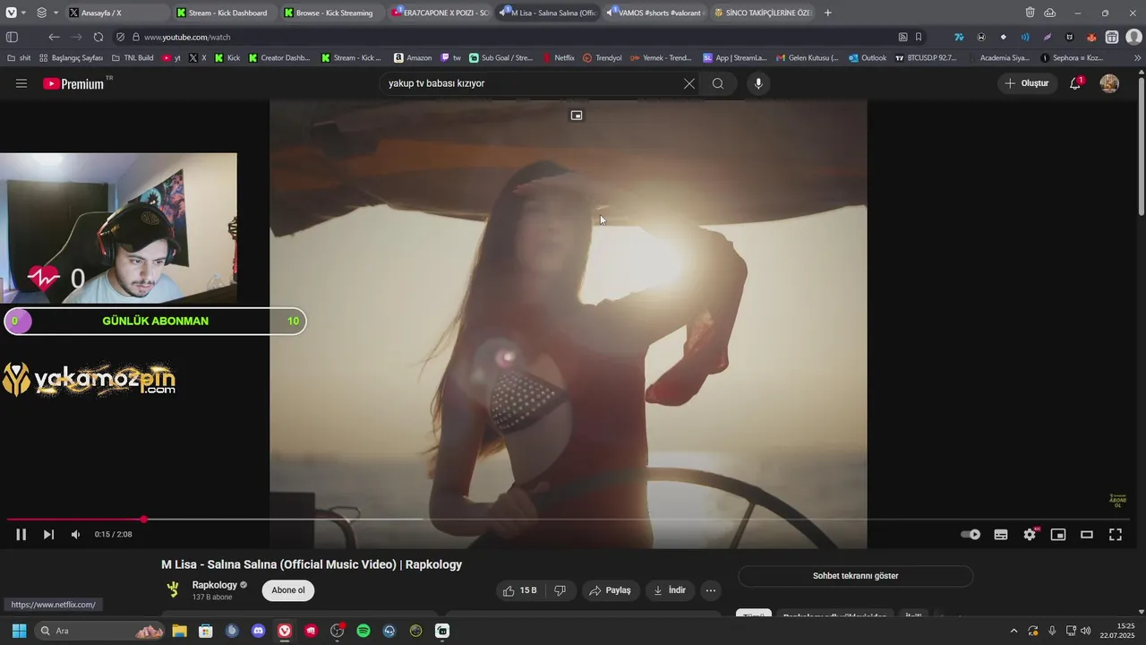
Task: Open the Amazon bookmark
Action: click(x=412, y=57)
